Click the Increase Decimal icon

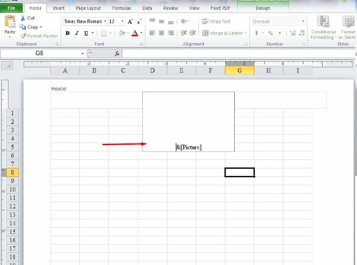(293, 33)
